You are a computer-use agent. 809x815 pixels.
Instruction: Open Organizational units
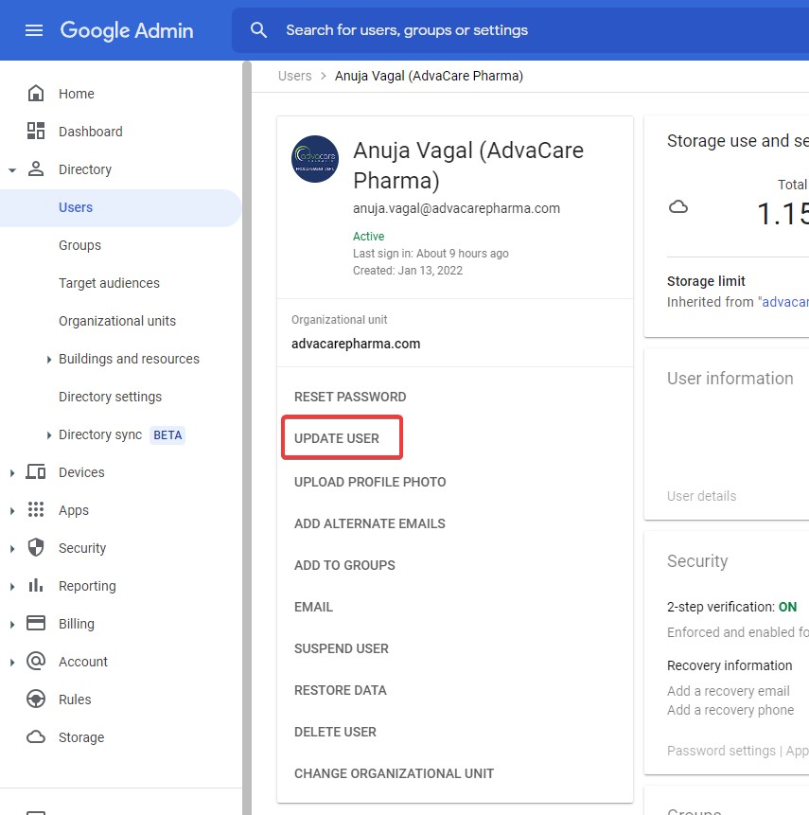tap(117, 321)
